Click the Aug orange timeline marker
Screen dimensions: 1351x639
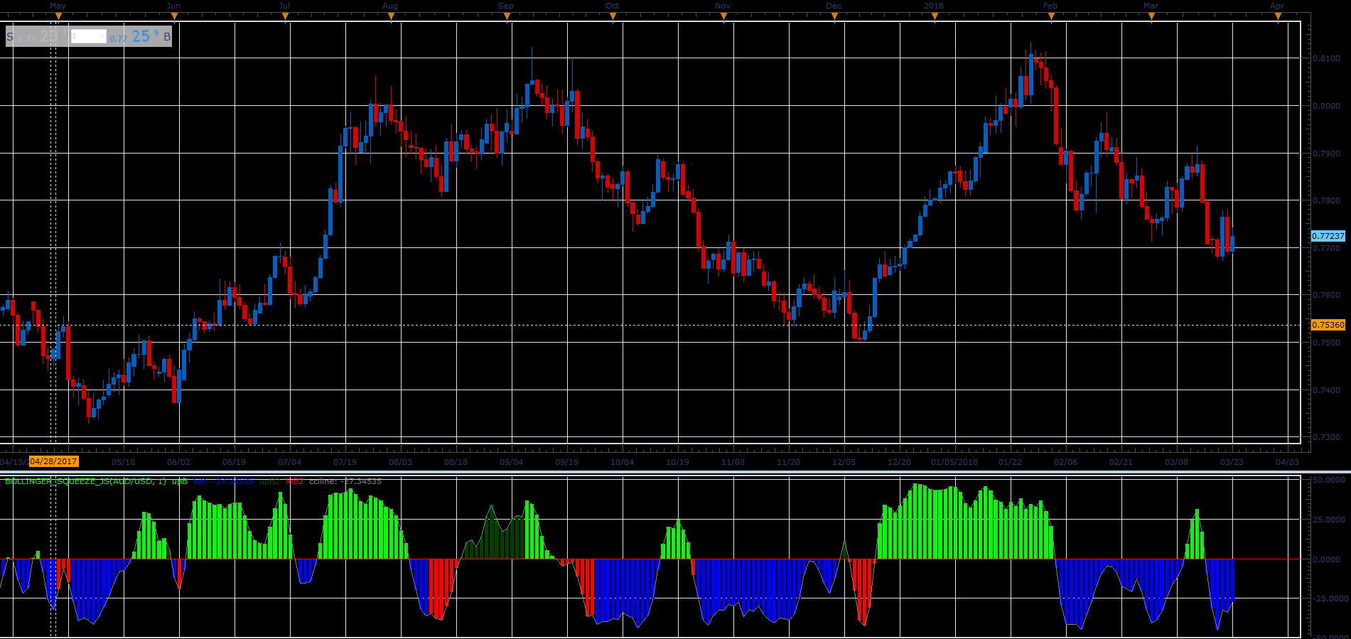[x=391, y=16]
